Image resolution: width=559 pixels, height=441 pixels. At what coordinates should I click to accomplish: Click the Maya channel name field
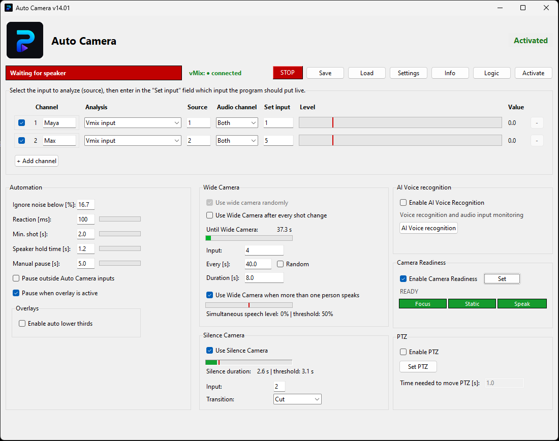tap(59, 122)
